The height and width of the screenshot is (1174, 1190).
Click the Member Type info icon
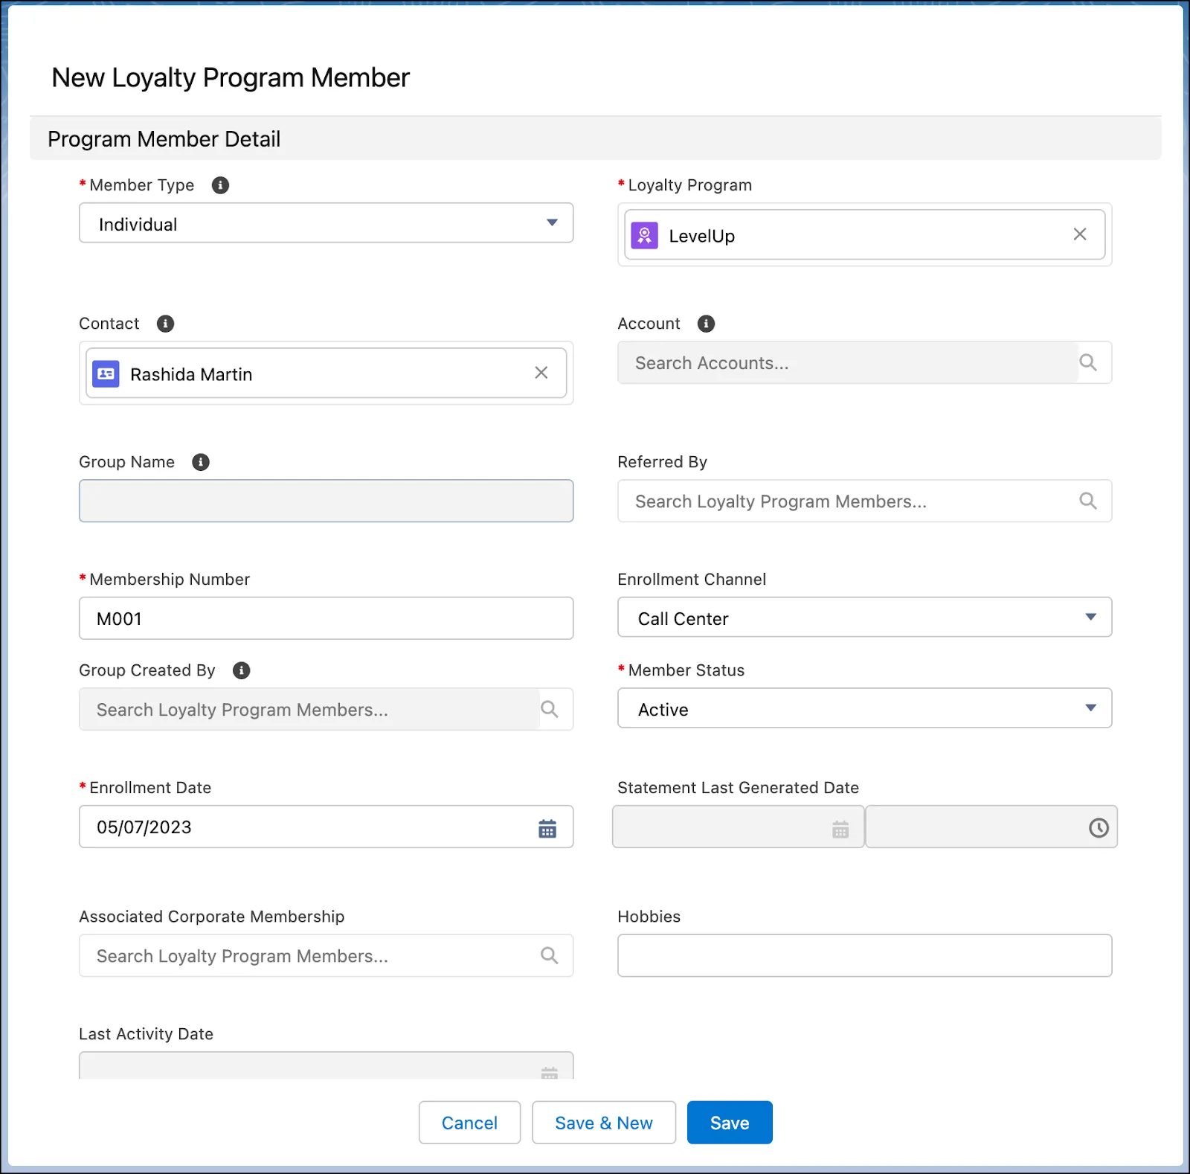coord(219,185)
